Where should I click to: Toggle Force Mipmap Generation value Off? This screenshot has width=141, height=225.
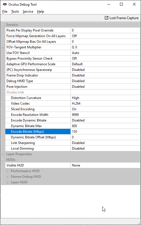coord(105,36)
